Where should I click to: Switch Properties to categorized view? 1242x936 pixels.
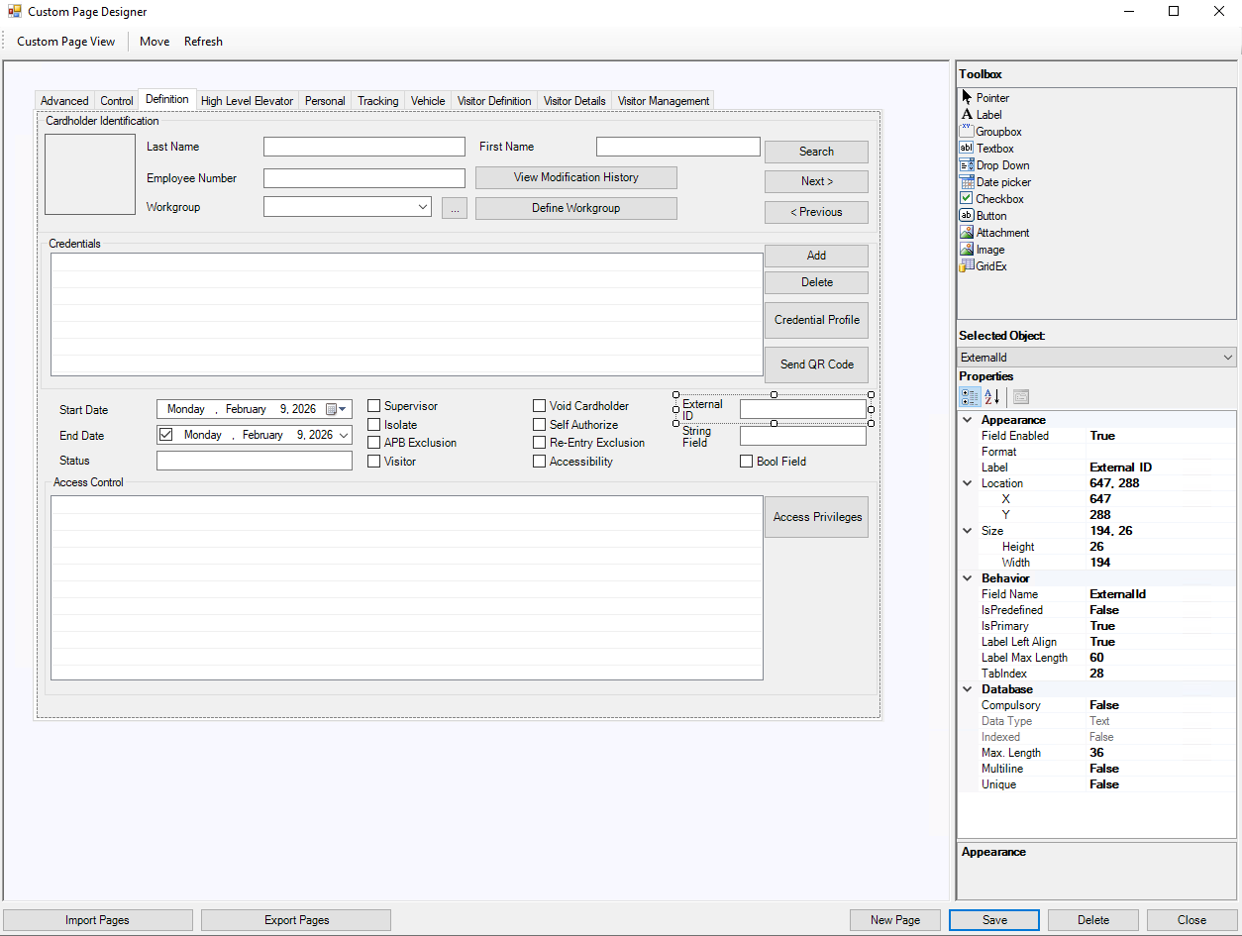pos(969,396)
